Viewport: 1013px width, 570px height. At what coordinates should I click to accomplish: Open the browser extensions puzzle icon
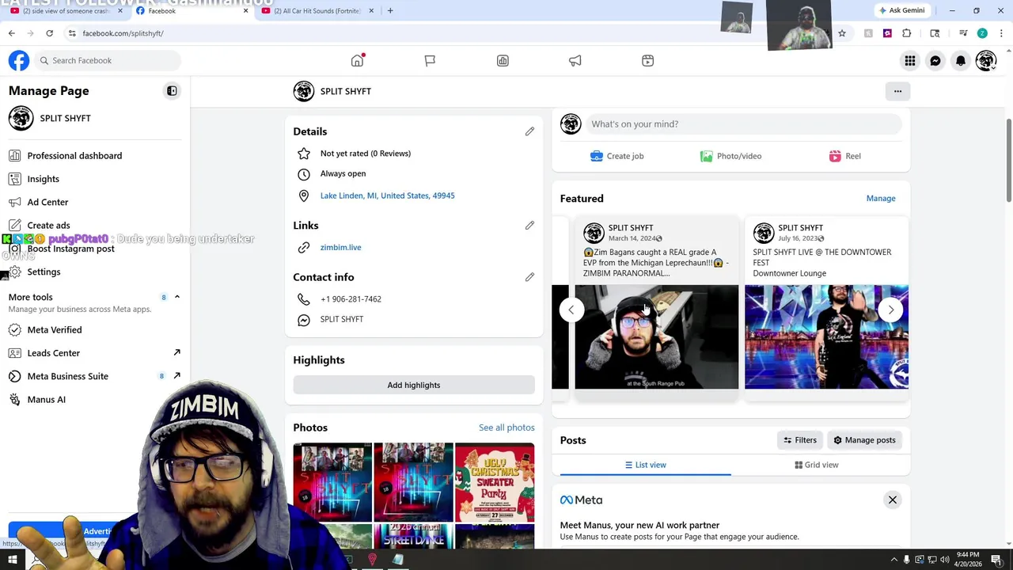coord(907,33)
